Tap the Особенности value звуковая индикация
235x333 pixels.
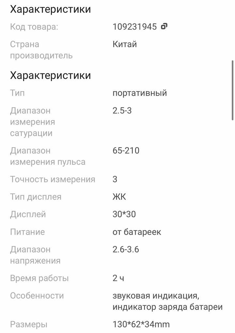coord(156,296)
